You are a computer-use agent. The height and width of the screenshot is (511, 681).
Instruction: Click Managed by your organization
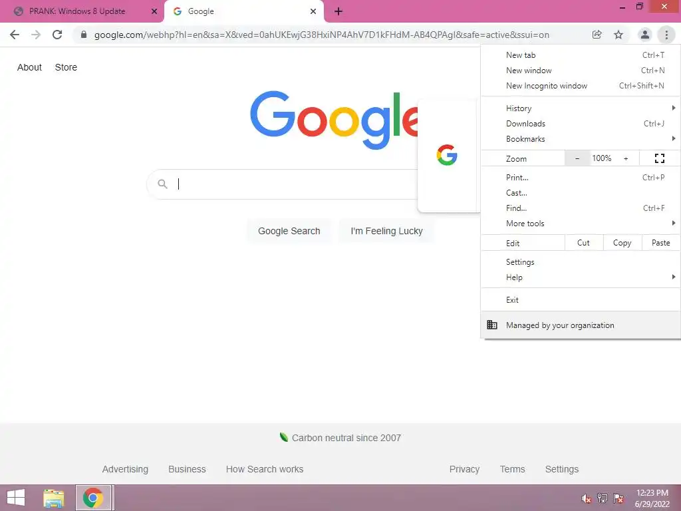pyautogui.click(x=580, y=325)
